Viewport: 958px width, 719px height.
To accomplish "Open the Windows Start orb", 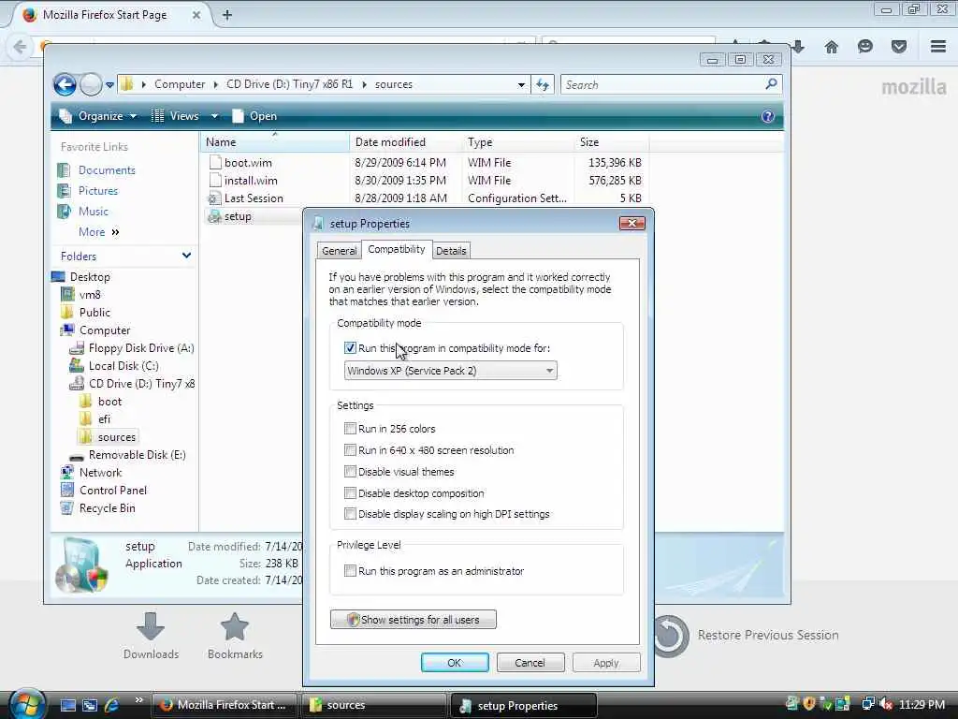I will click(26, 704).
